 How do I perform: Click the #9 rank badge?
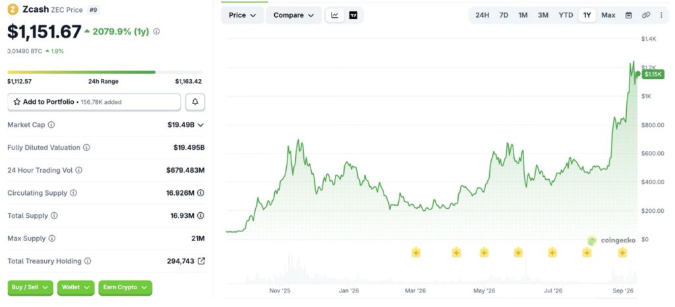point(93,9)
